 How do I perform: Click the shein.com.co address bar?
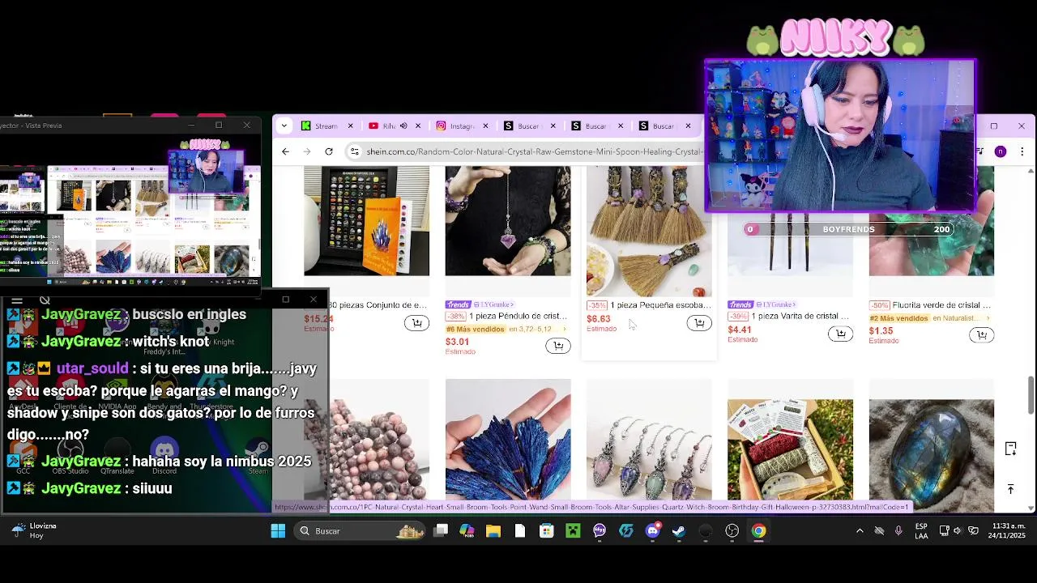(x=533, y=151)
